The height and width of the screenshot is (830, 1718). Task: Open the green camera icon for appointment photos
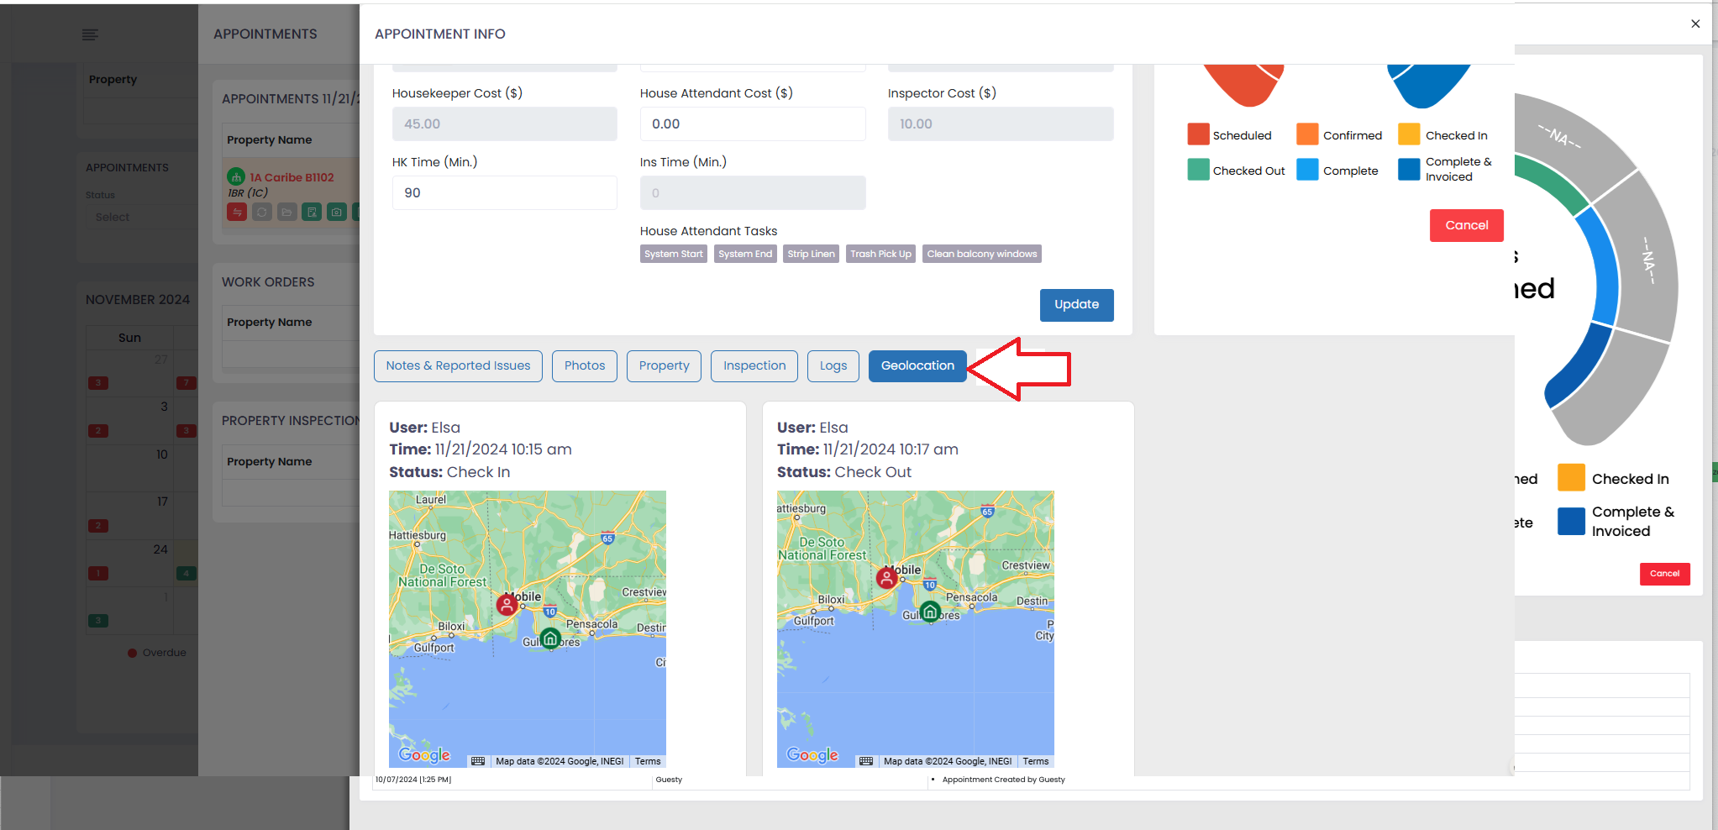pos(336,212)
